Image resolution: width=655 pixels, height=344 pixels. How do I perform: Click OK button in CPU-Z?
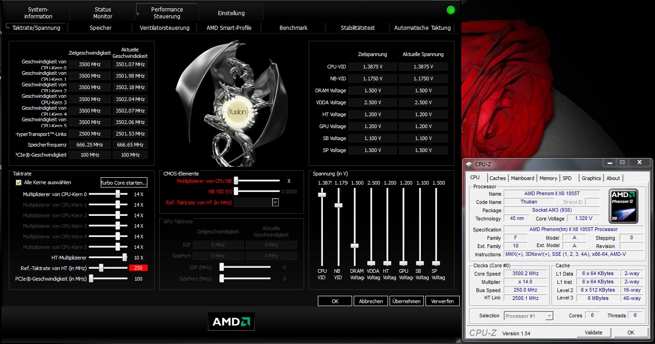(631, 333)
